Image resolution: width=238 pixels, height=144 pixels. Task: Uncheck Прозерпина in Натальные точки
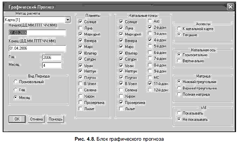point(121,103)
